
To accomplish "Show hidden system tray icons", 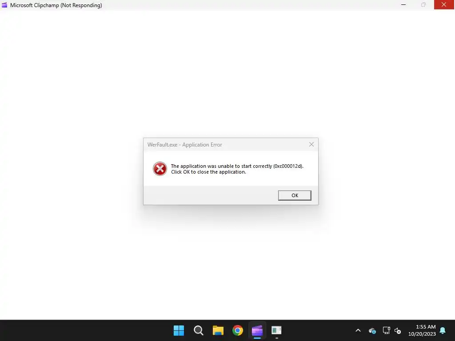I will pos(358,330).
